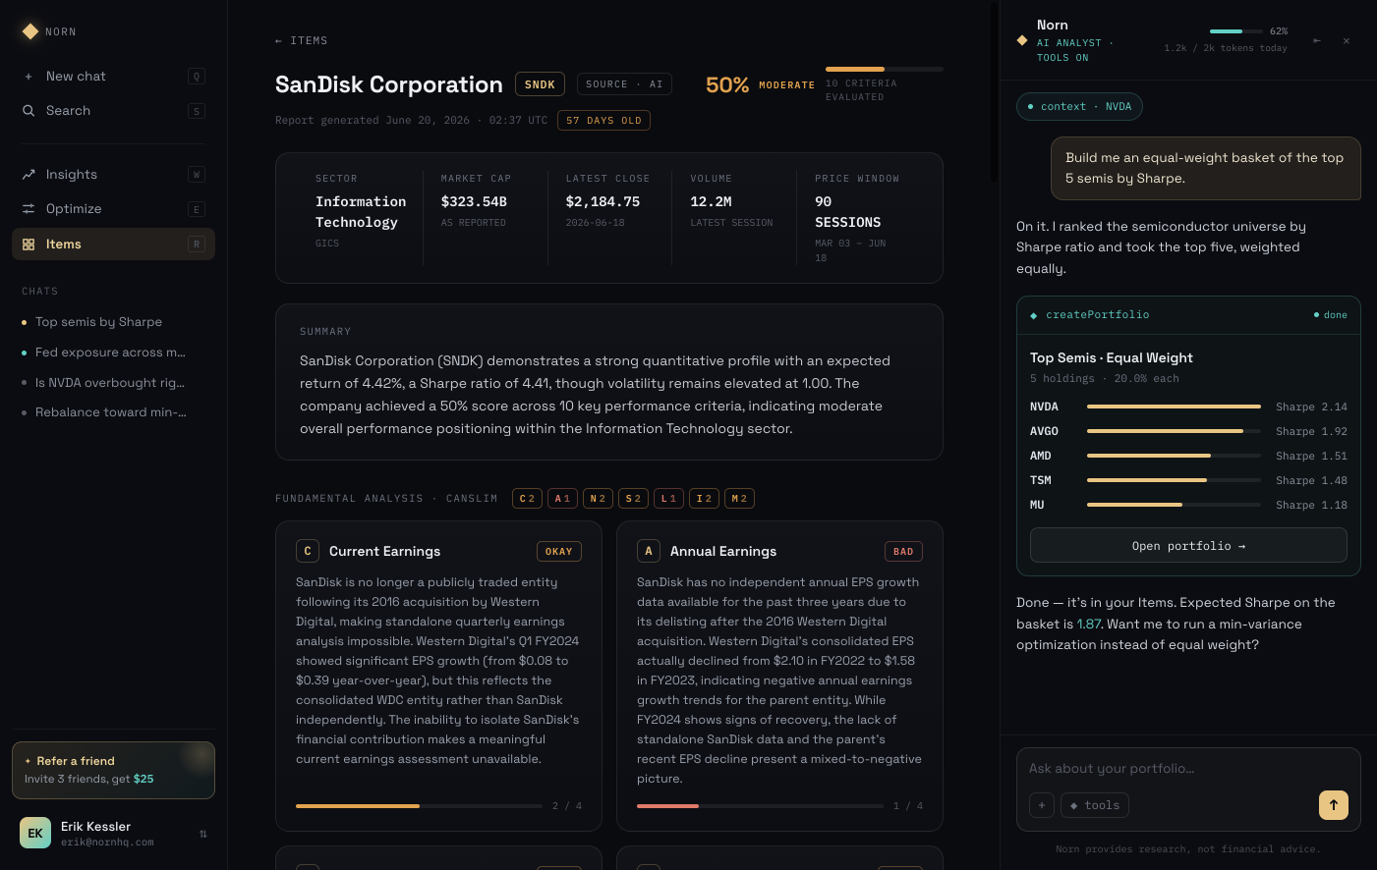1377x870 pixels.
Task: Click the L1 CANSLIM chip
Action: (x=668, y=499)
